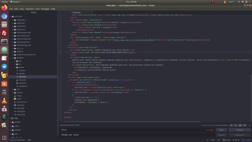The height and width of the screenshot is (142, 252).
Task: Open the Files manager from the dock
Action: 4,24
